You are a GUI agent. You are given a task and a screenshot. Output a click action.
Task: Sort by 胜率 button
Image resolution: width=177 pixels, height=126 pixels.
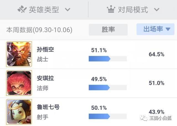pyautogui.click(x=108, y=29)
